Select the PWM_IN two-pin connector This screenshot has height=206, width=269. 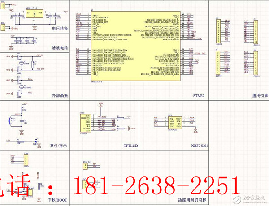tap(85, 166)
